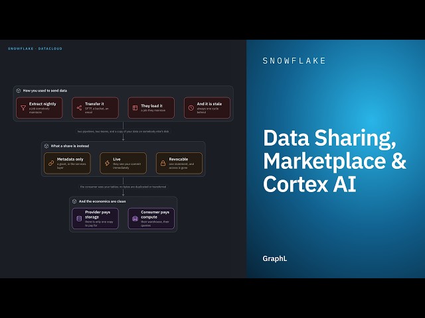This screenshot has width=425, height=318.
Task: Select the 'Extract nightly' card title
Action: (x=42, y=104)
